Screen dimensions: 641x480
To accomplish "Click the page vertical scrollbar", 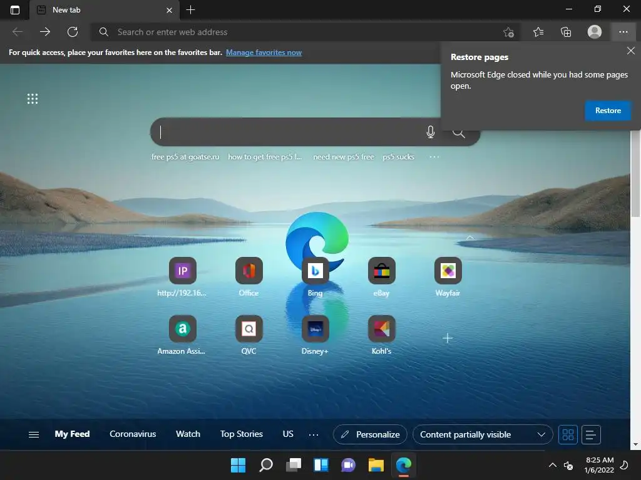I will (635, 174).
